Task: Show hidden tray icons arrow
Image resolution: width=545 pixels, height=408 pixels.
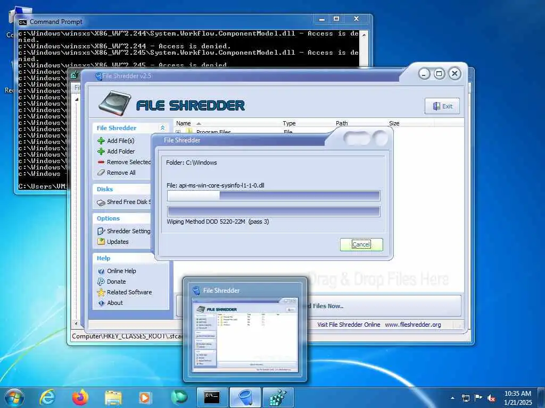Action: tap(452, 398)
